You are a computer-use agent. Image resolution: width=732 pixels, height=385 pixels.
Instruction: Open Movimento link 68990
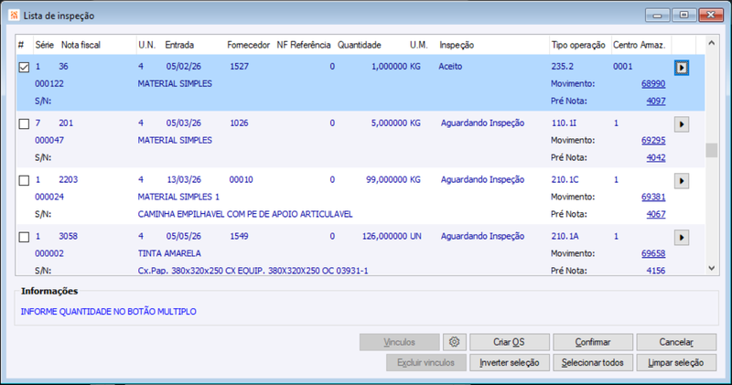click(653, 84)
